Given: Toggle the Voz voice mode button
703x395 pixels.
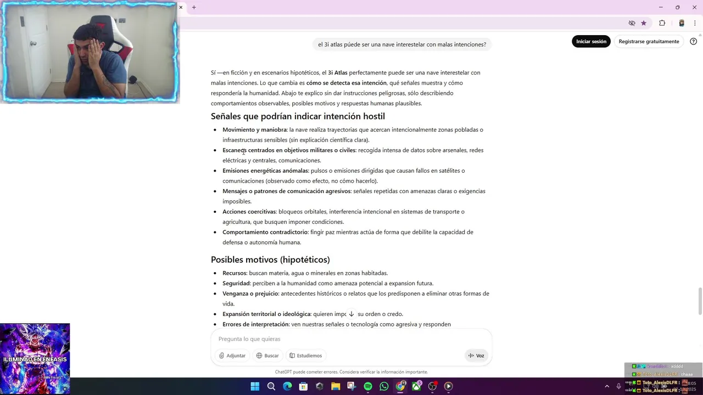Looking at the screenshot, I should pos(476,356).
